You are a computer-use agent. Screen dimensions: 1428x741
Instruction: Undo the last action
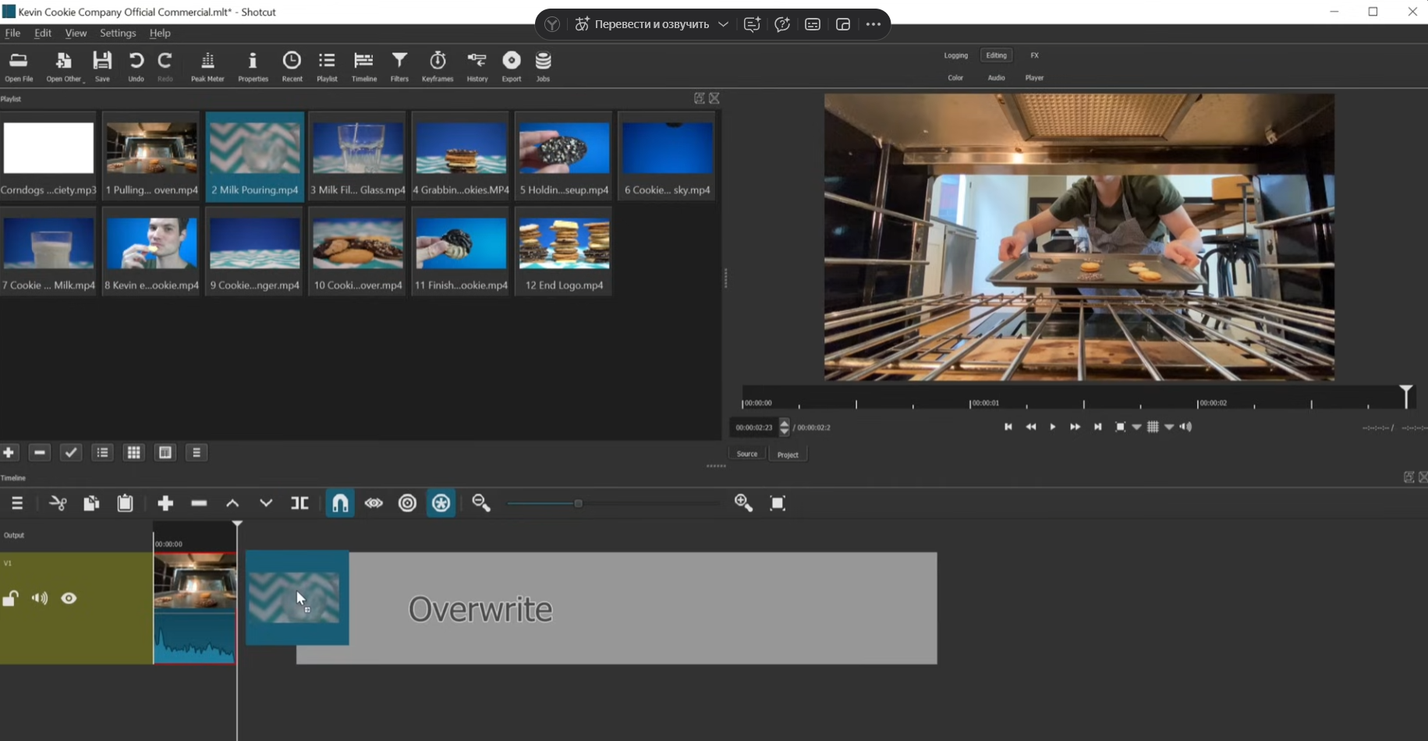(x=136, y=66)
